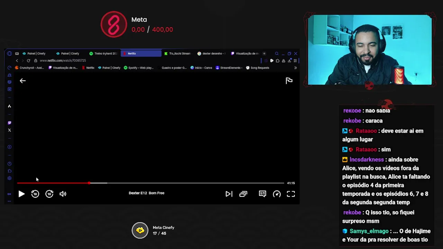The width and height of the screenshot is (443, 249).
Task: Open sidebar extensions cube icon
Action: [9, 171]
